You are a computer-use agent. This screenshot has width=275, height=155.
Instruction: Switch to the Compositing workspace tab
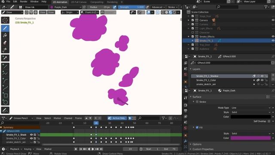pos(97,2)
